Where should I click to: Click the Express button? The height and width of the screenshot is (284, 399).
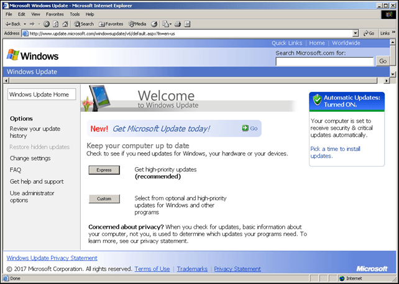pos(104,170)
